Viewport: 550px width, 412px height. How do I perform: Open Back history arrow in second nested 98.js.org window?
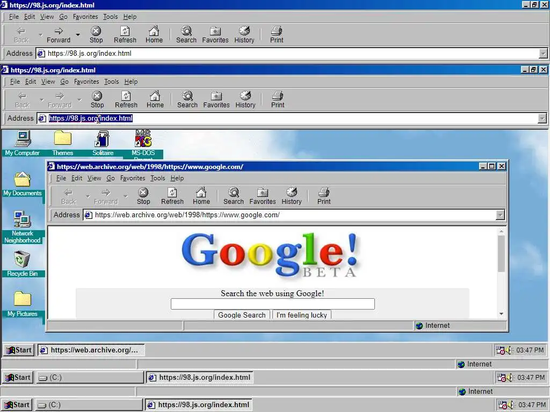pyautogui.click(x=41, y=100)
